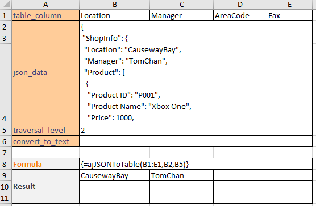Select column C header

(x=181, y=5)
